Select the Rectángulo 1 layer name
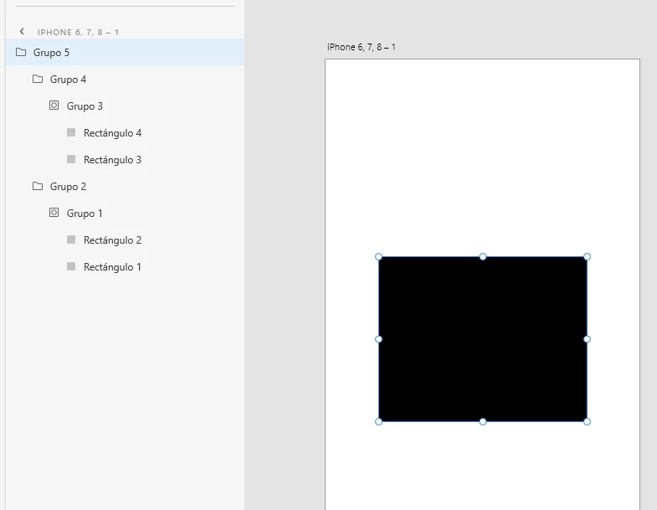This screenshot has width=657, height=510. coord(112,267)
